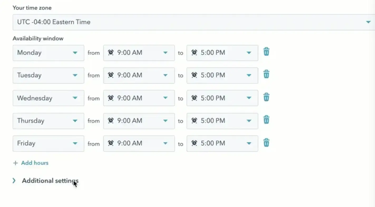
Task: Open Thursday's start time dropdown
Action: pos(165,121)
